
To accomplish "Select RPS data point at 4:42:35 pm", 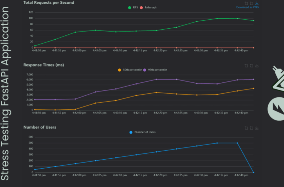I will (217, 18).
